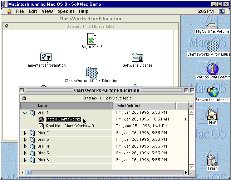Select the Mail desktop icon
The image size is (231, 180).
click(213, 115)
